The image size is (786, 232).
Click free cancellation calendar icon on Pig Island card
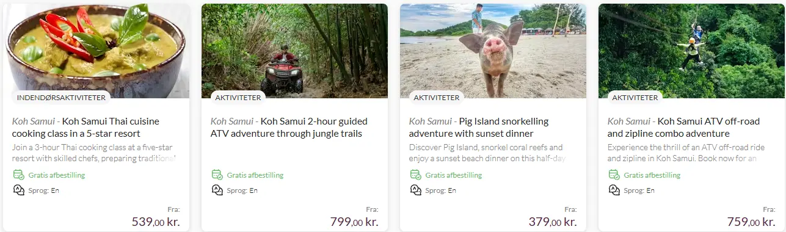pos(415,175)
